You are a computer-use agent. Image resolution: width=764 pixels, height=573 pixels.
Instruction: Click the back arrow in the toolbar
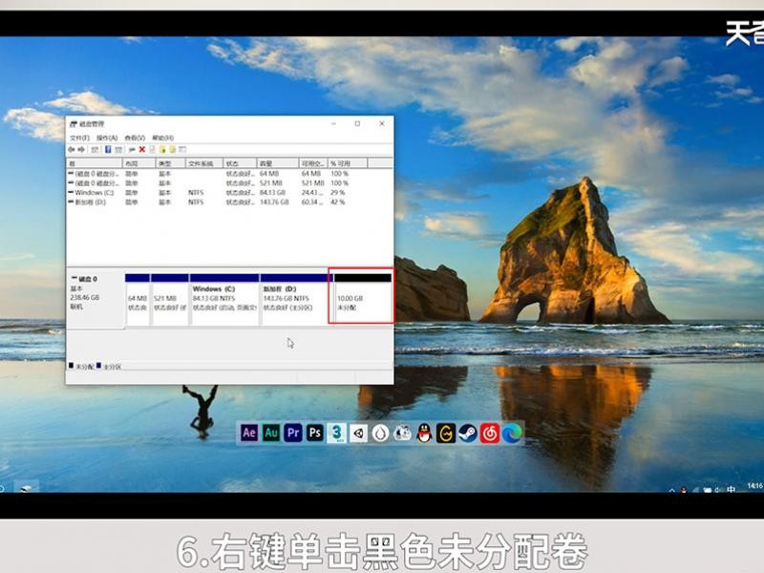[x=72, y=150]
